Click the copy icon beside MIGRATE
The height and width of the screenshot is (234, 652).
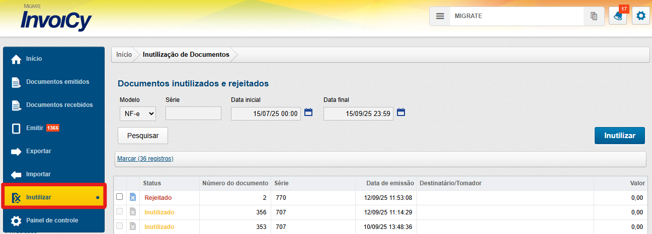coord(594,16)
